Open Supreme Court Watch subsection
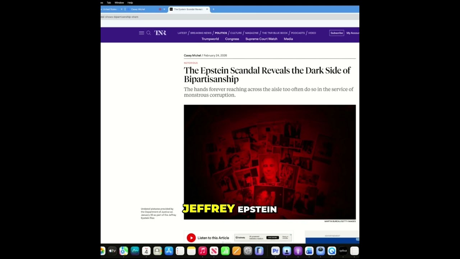This screenshot has width=460, height=259. (261, 39)
